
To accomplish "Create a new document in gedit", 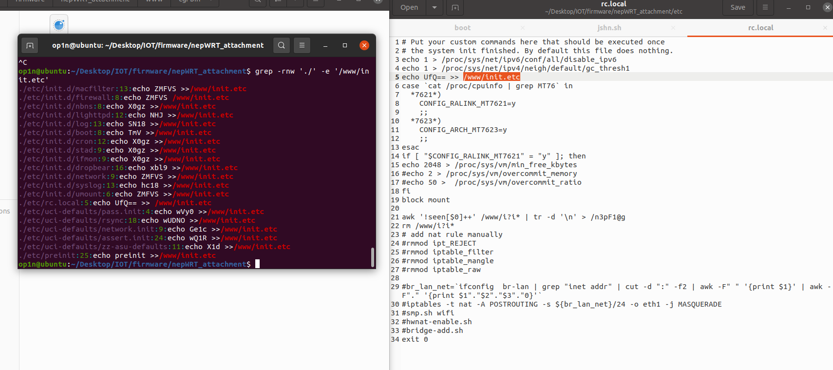I will pos(455,7).
